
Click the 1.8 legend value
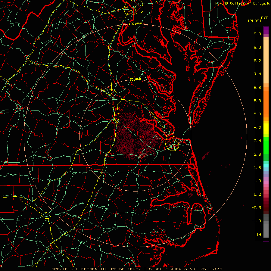(257, 168)
